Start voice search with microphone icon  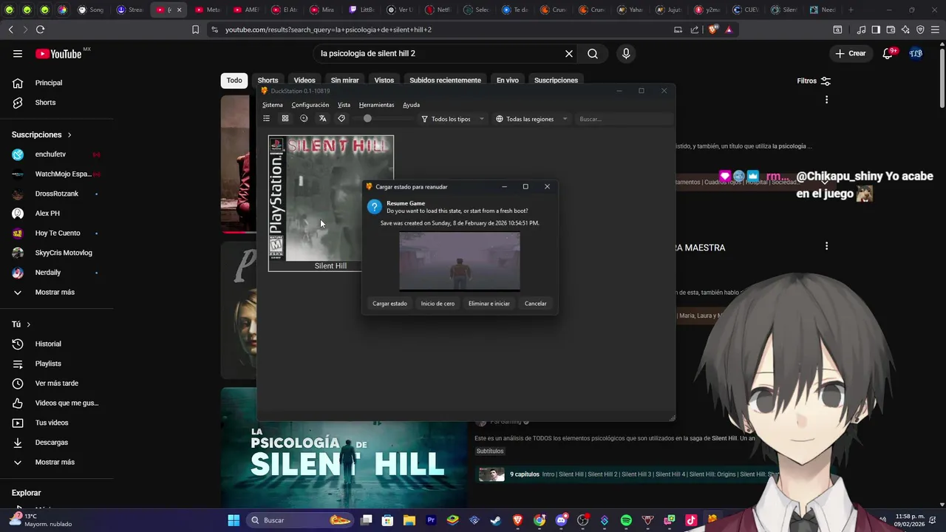[x=626, y=53]
